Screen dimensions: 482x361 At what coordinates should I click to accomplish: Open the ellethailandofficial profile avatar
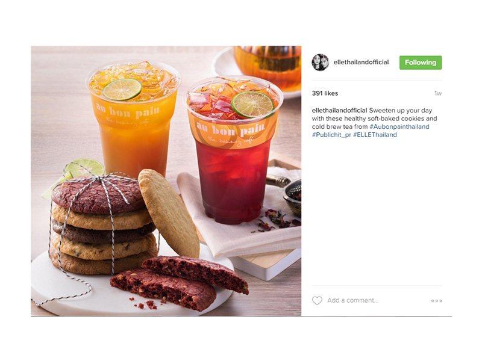(321, 63)
